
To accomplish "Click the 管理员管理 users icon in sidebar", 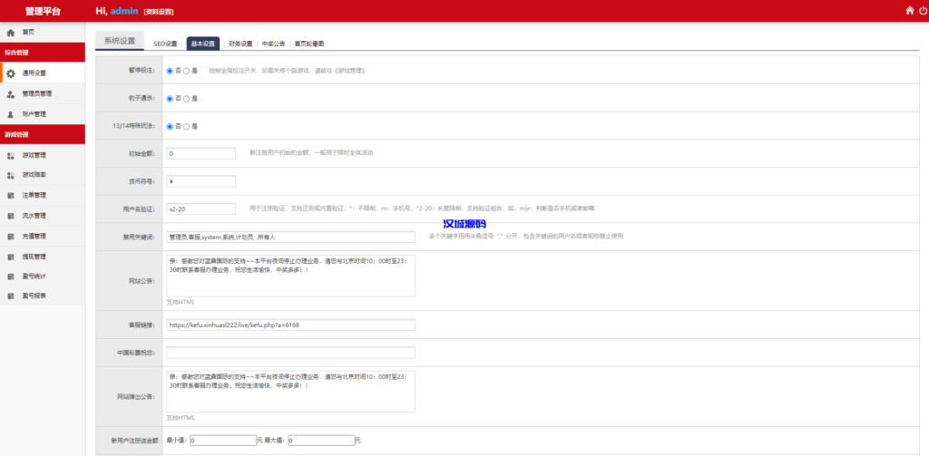I will pyautogui.click(x=11, y=93).
